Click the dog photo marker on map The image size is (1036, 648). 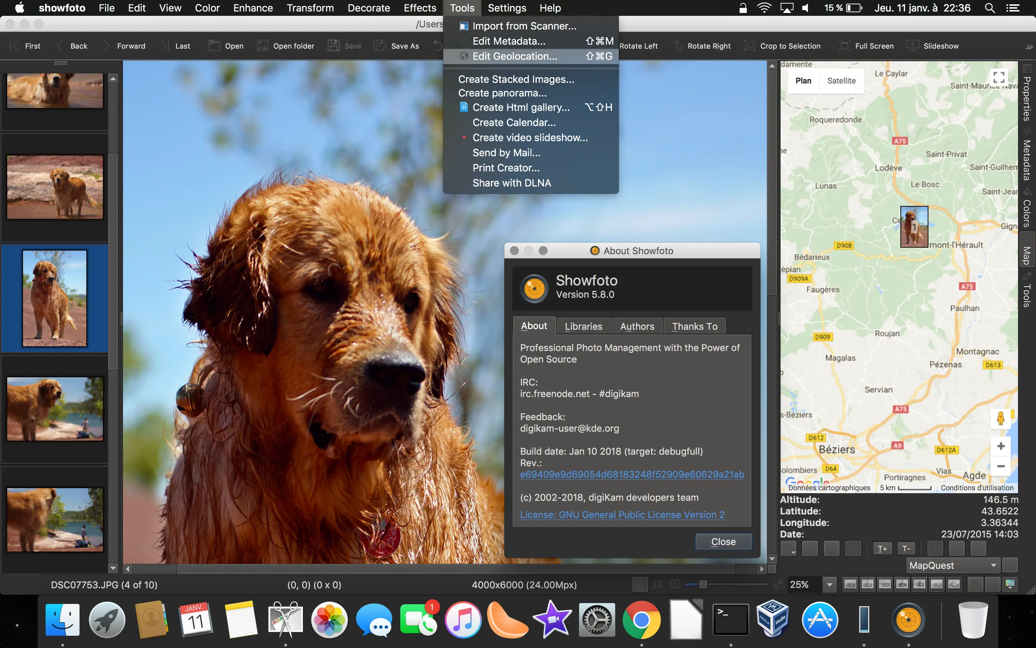[914, 227]
